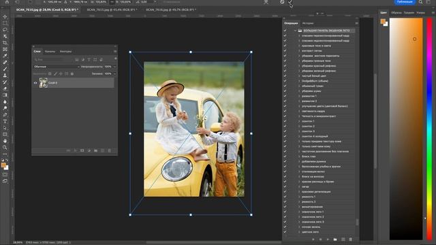Select the Lasso tool
436x245 pixels.
5,29
